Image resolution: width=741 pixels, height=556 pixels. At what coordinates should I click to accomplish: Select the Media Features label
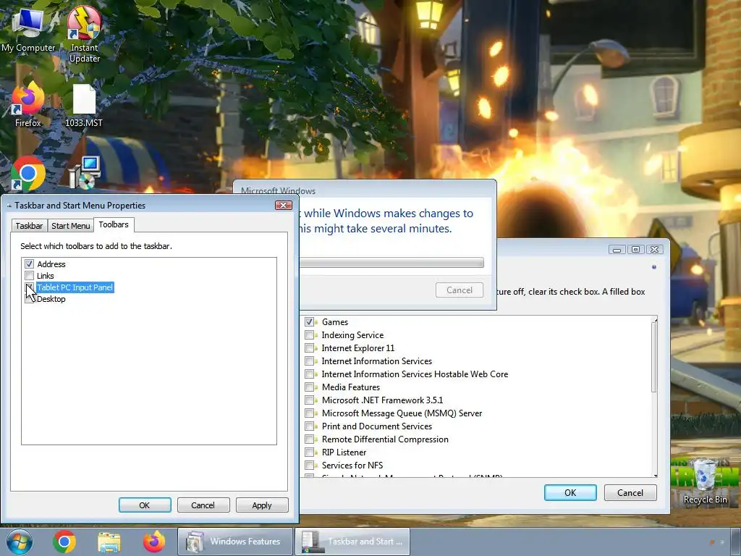pos(351,387)
